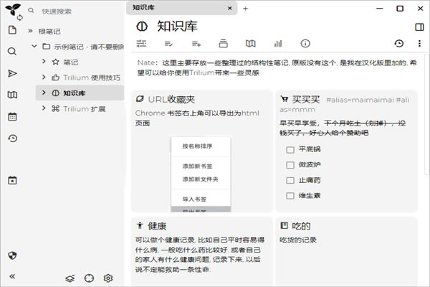Viewport: 430px width, 287px height.
Task: Open note actions three-dot menu
Action: click(419, 43)
